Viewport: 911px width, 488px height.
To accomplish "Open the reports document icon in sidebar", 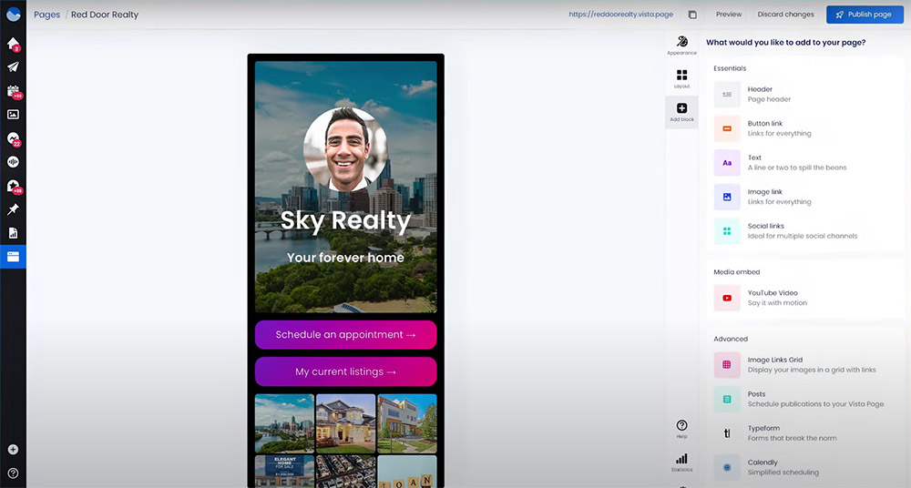I will 13,233.
